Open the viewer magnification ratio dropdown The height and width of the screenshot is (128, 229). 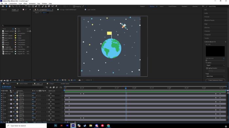(x=37, y=80)
